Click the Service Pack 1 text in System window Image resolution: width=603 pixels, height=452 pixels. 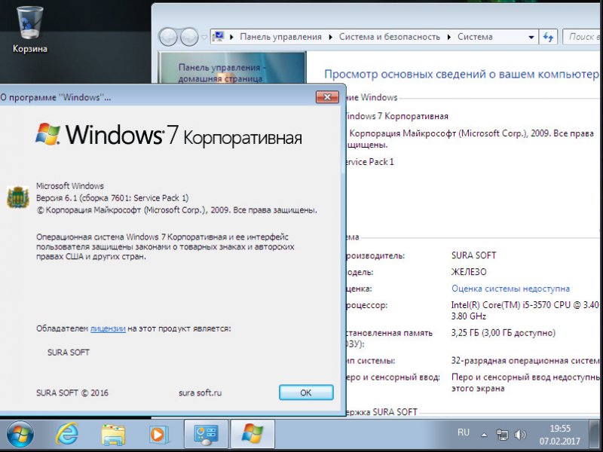(369, 161)
